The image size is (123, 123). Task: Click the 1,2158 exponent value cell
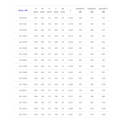[70, 18]
